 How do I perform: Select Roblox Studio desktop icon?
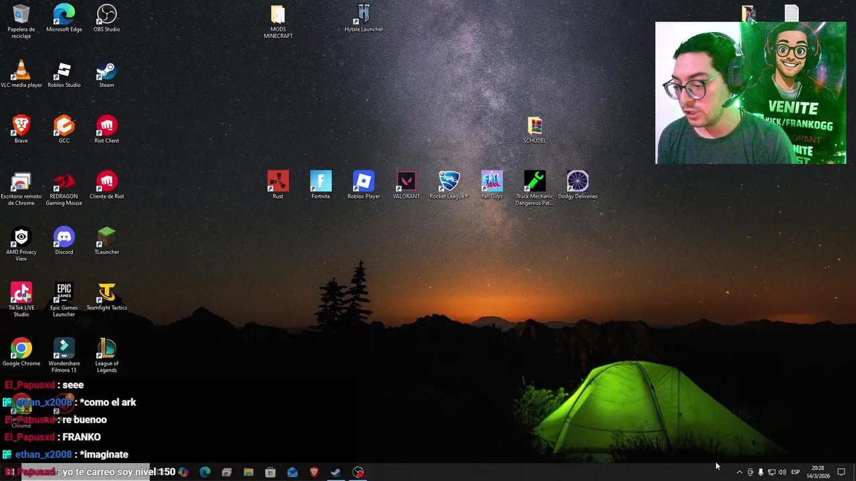pyautogui.click(x=64, y=73)
